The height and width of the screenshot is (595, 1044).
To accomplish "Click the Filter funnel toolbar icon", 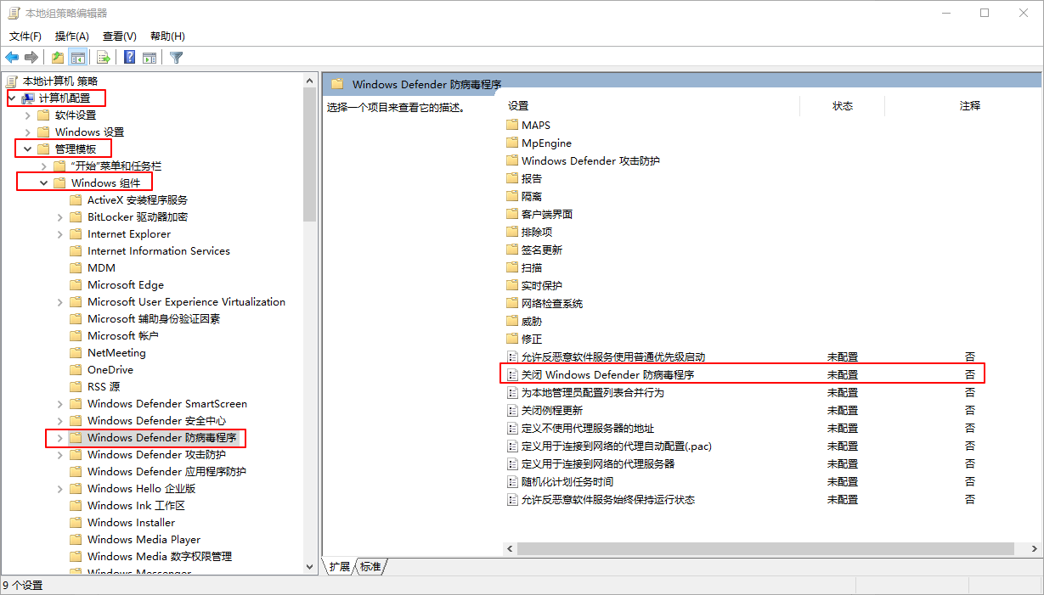I will (x=176, y=58).
